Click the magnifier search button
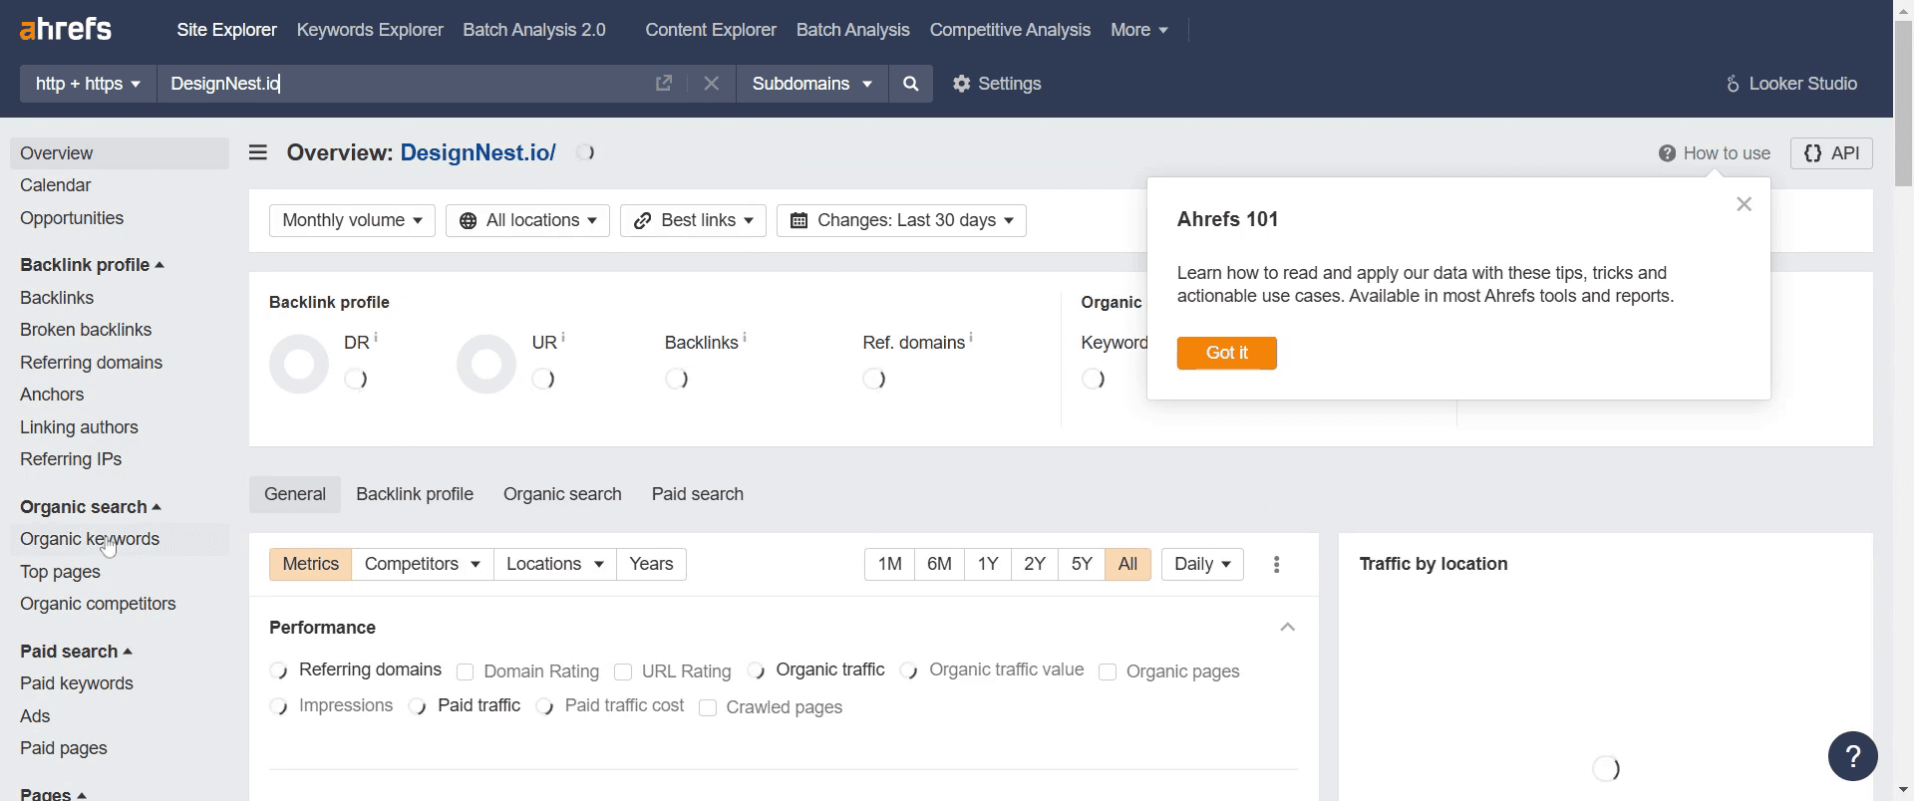The height and width of the screenshot is (801, 1914). point(911,84)
